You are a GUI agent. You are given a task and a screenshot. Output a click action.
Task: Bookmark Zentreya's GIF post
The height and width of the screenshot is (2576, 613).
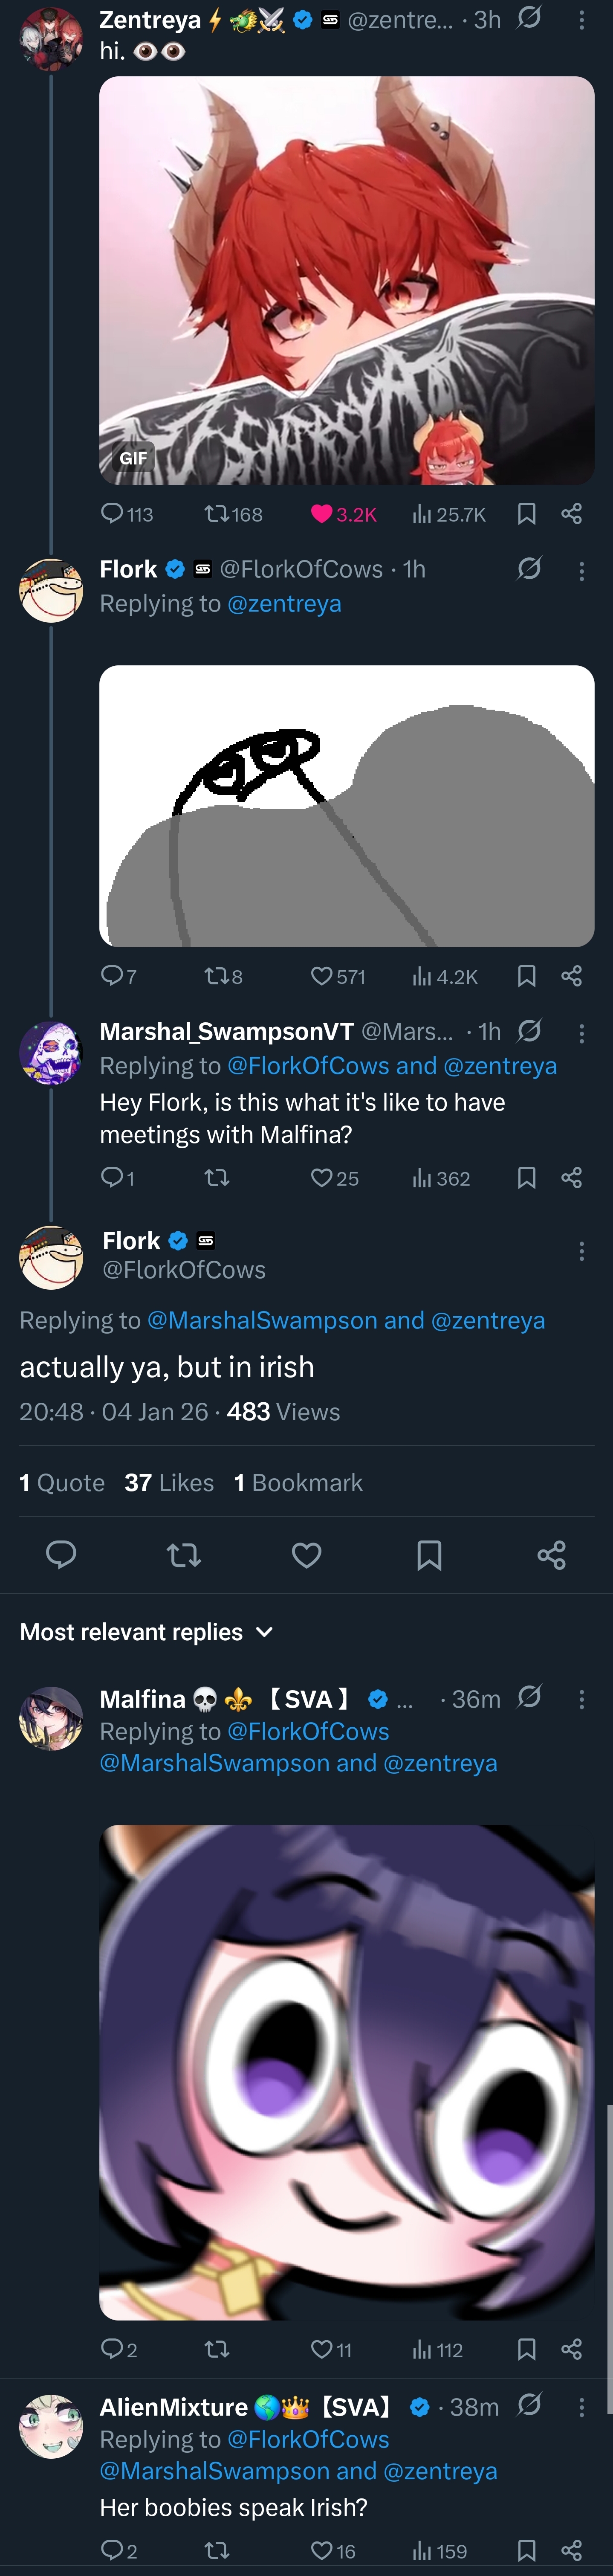pyautogui.click(x=527, y=514)
